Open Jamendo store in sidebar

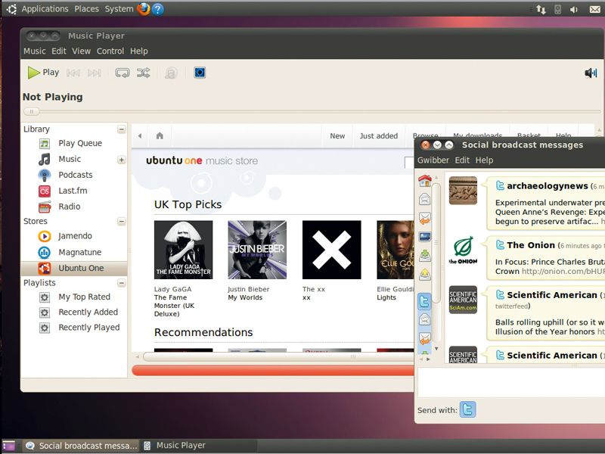[x=75, y=236]
